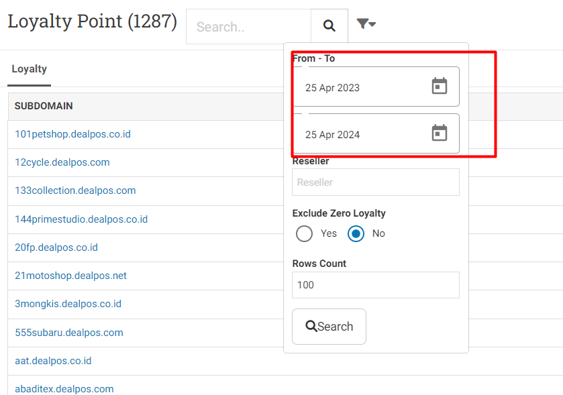Screen dimensions: 563x395
Task: Open the funnel filter dropdown
Action: click(x=366, y=24)
